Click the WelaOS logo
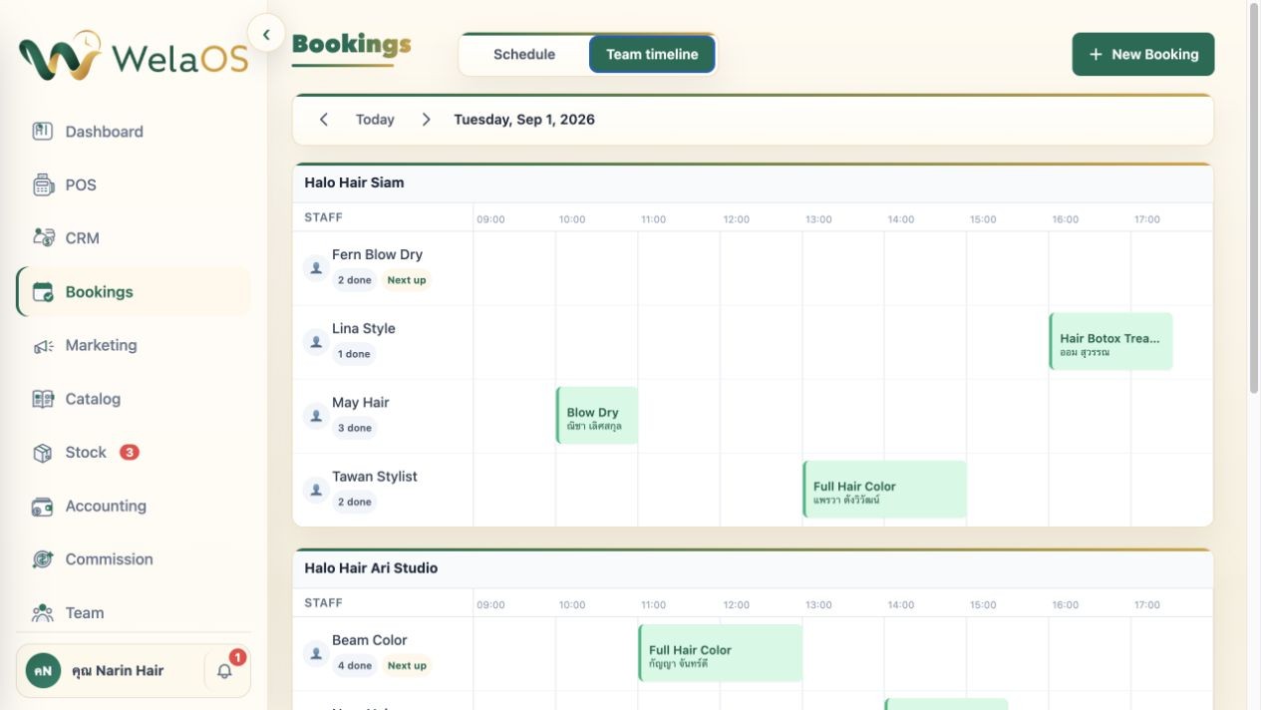Image resolution: width=1261 pixels, height=710 pixels. [133, 56]
